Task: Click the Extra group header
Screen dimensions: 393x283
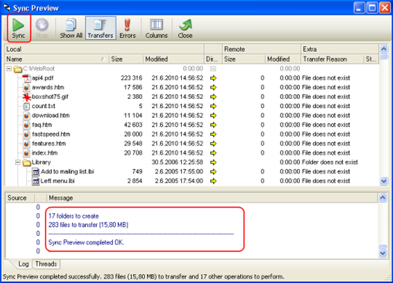Action: 340,49
